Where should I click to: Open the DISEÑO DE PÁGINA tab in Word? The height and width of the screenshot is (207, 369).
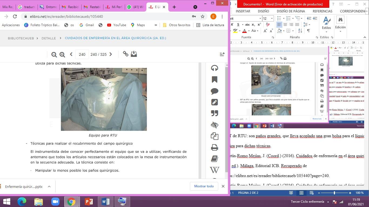point(291,11)
